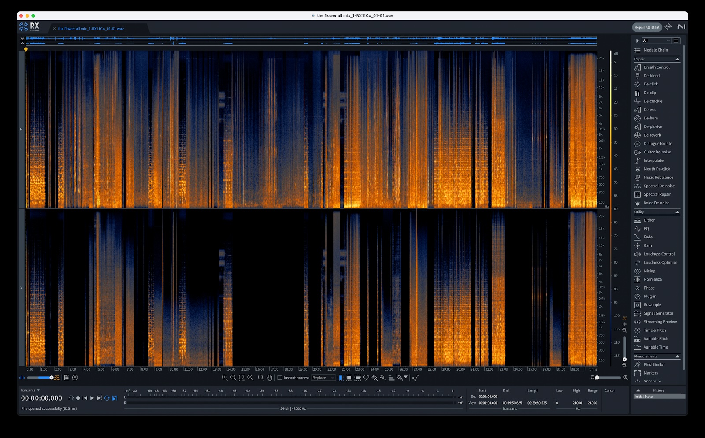Start playback with the Play button
Viewport: 705px width, 438px height.
(92, 398)
